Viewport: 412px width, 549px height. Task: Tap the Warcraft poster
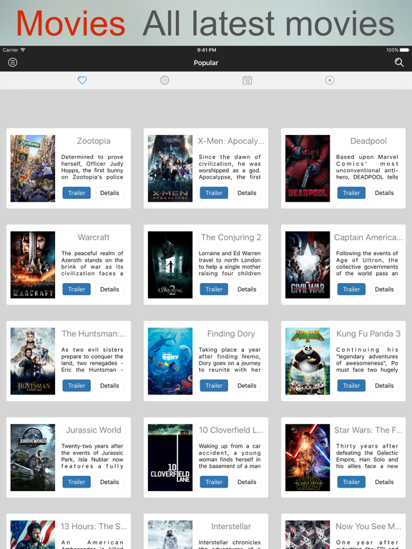(33, 264)
